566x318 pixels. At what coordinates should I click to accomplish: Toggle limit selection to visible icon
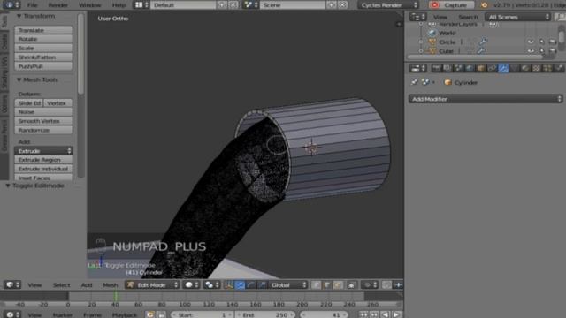point(351,284)
